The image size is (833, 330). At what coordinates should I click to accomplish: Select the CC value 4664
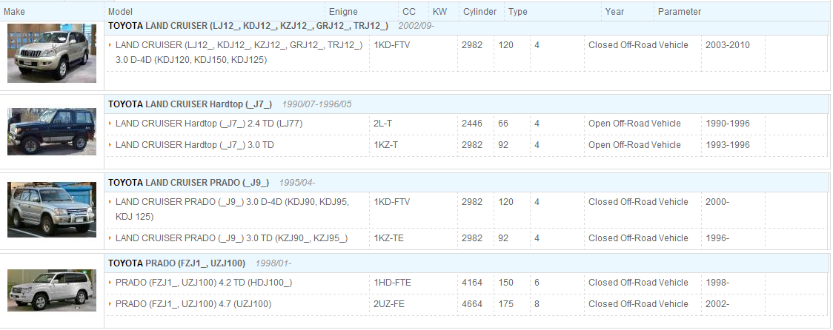[472, 304]
